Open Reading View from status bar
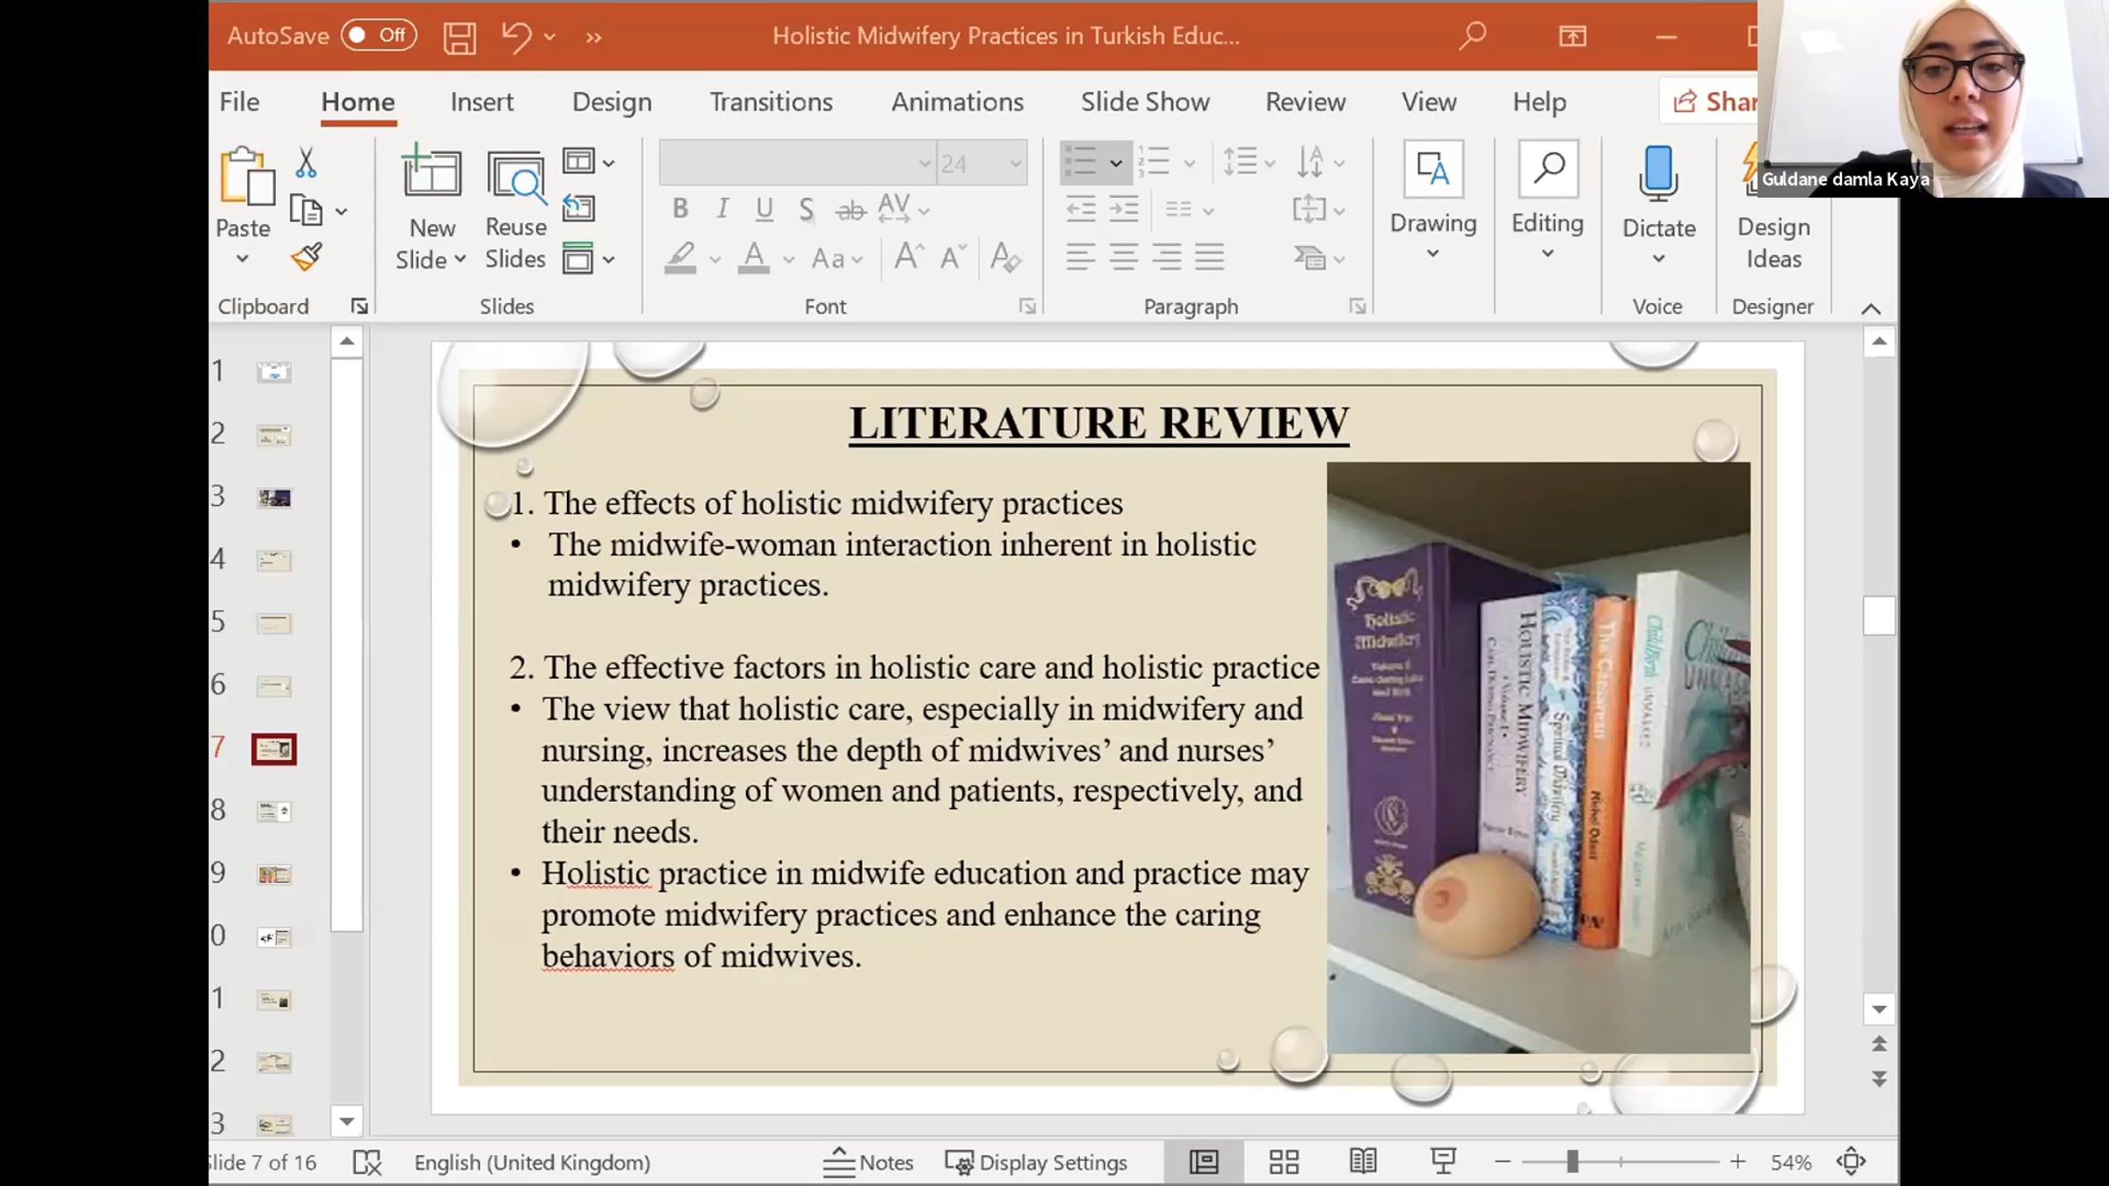This screenshot has height=1186, width=2109. point(1363,1162)
